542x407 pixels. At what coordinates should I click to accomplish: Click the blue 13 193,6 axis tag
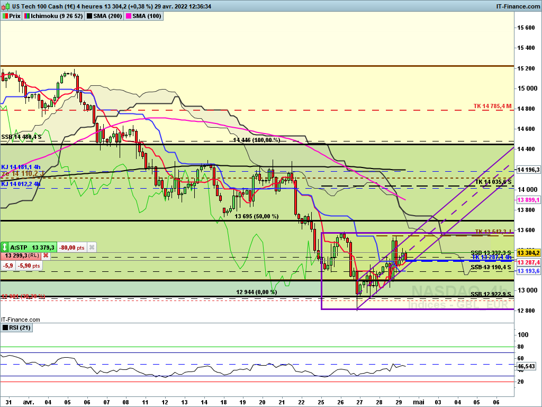[x=528, y=271]
